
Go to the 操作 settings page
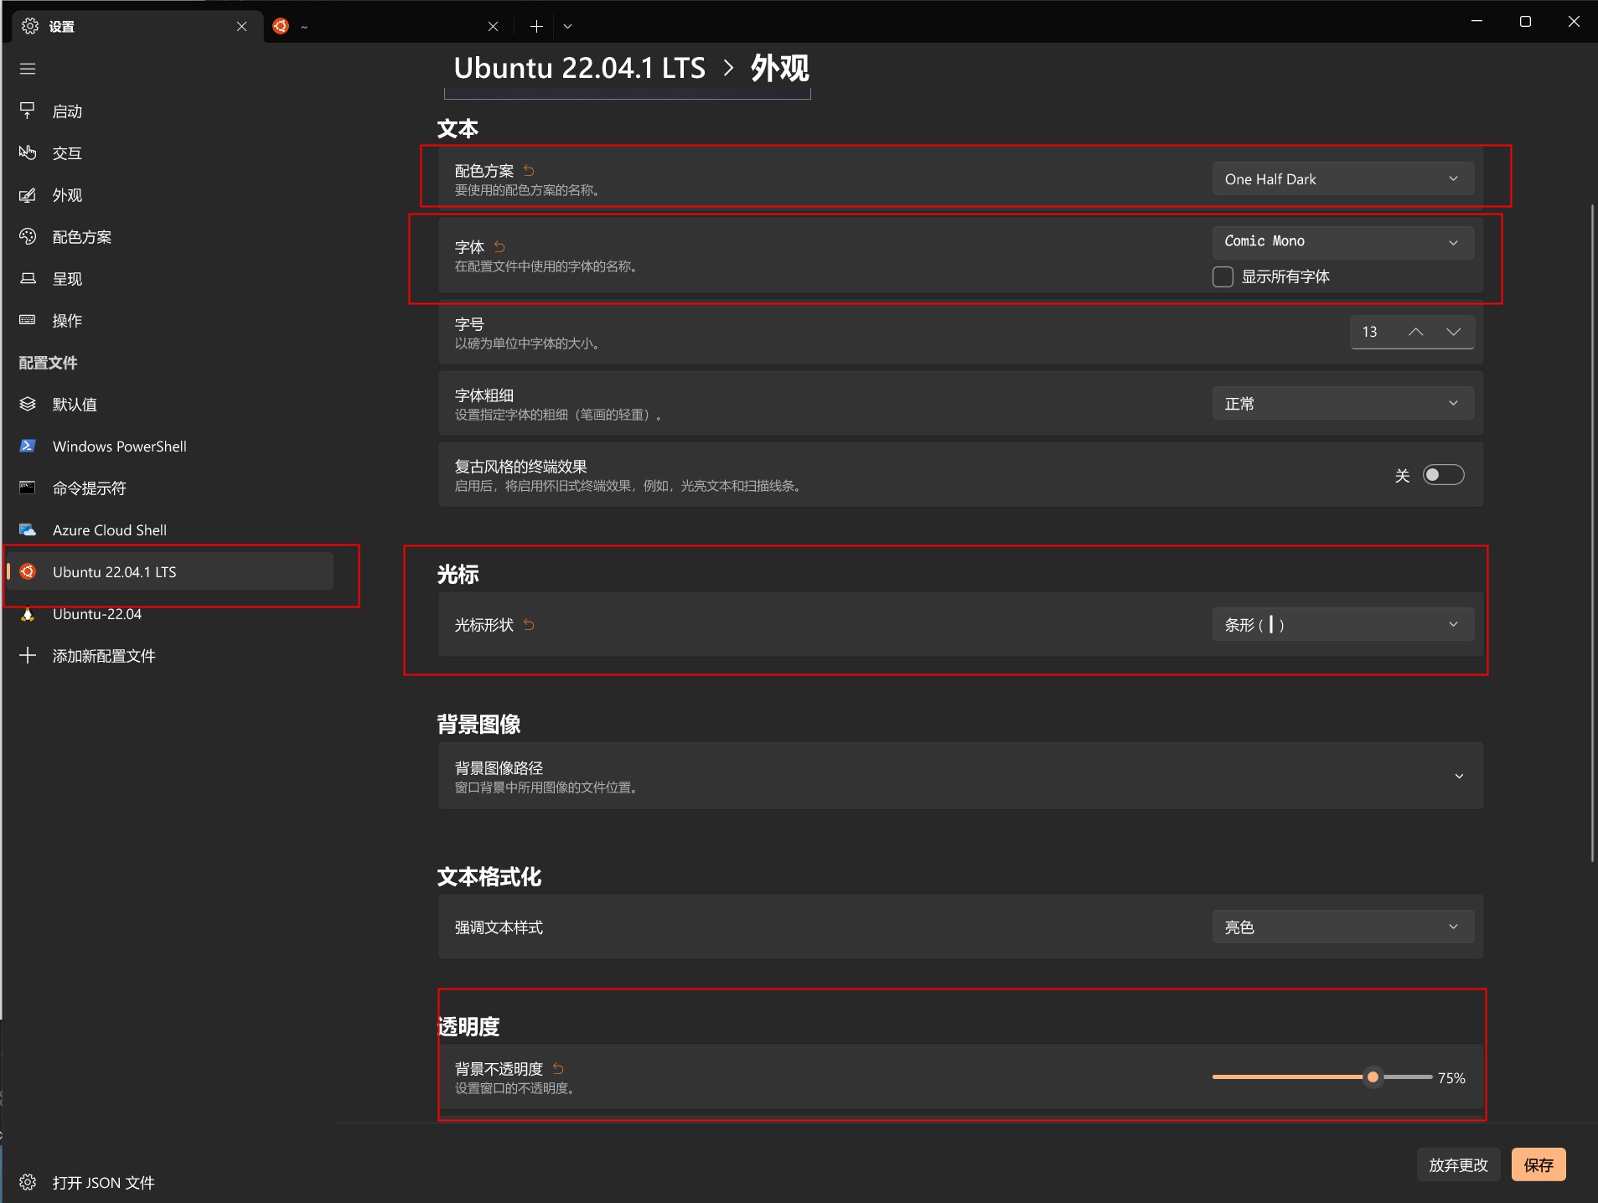pos(169,320)
